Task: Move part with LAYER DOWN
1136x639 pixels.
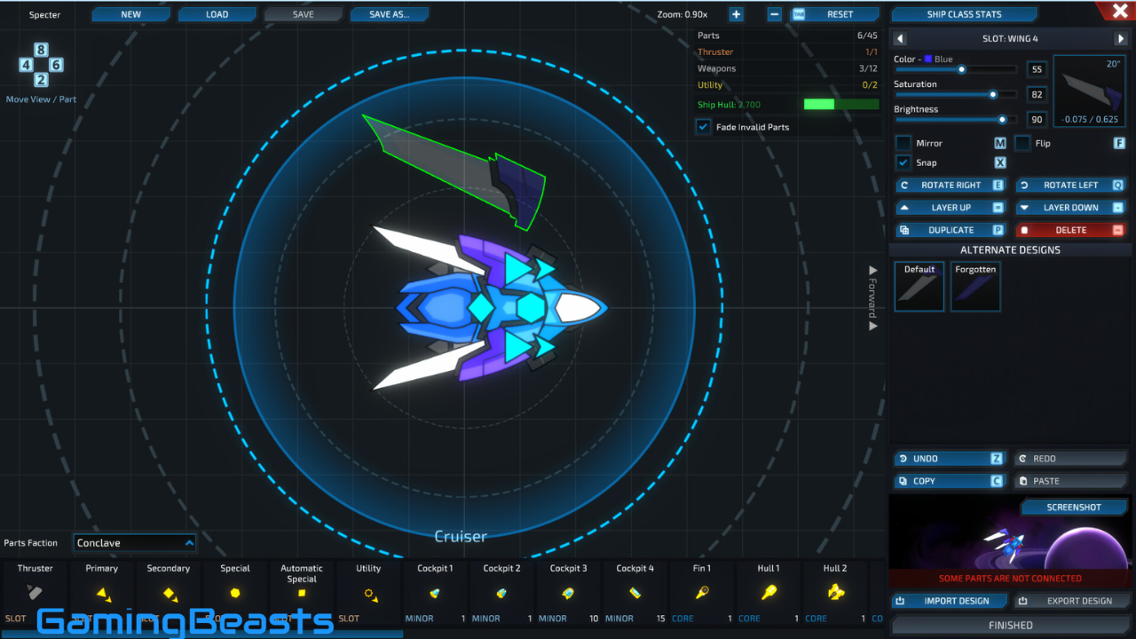Action: (1070, 208)
